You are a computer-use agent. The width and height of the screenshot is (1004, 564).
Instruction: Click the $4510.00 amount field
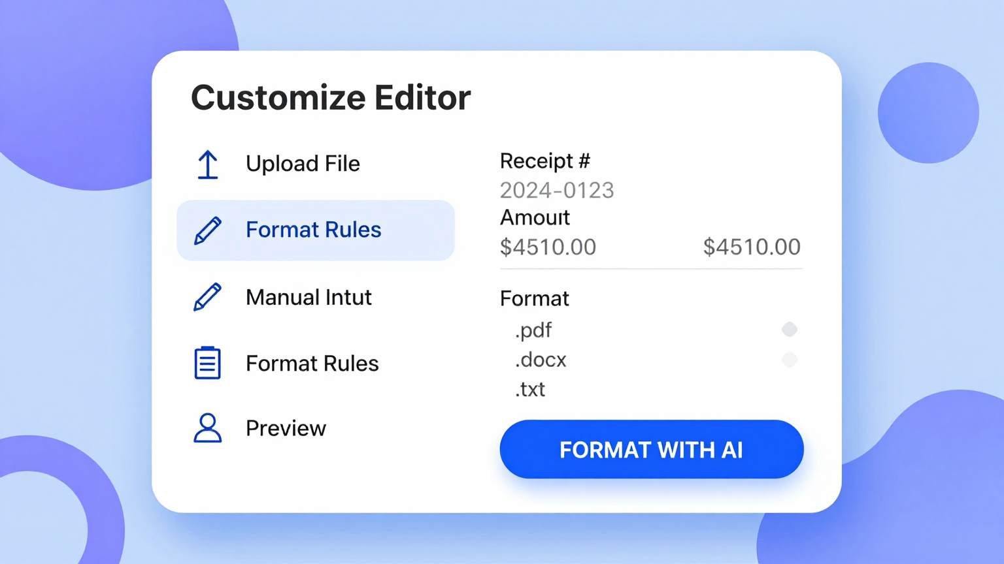pos(548,247)
